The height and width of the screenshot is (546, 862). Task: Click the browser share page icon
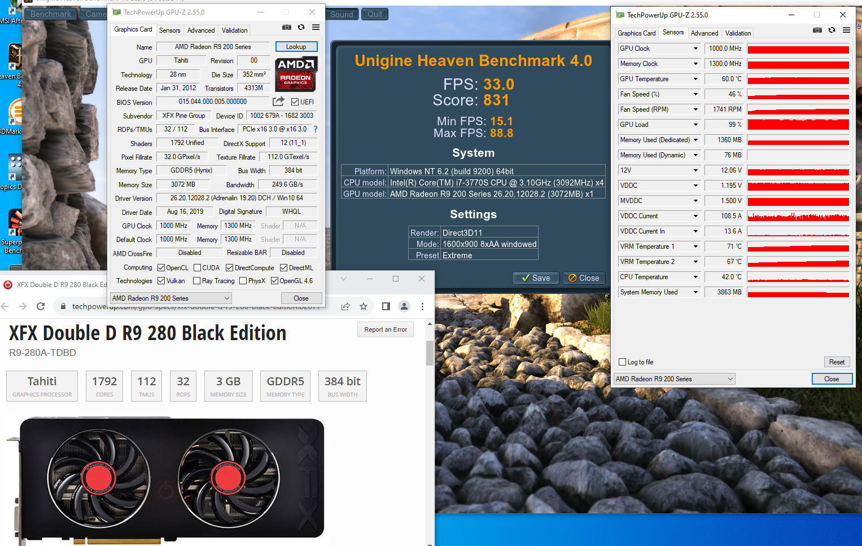(x=345, y=306)
